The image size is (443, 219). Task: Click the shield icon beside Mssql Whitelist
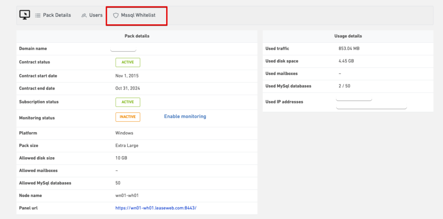tap(116, 16)
